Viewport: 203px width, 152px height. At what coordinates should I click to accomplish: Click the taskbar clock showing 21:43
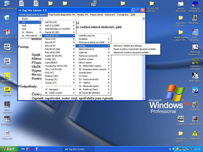pos(197,149)
